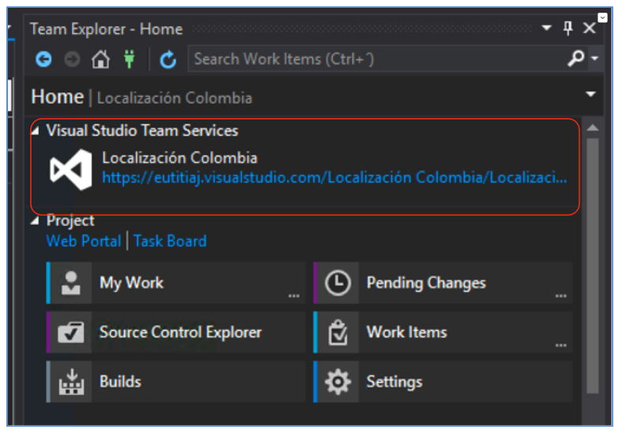Toggle the auto-hide pin icon

(x=568, y=28)
